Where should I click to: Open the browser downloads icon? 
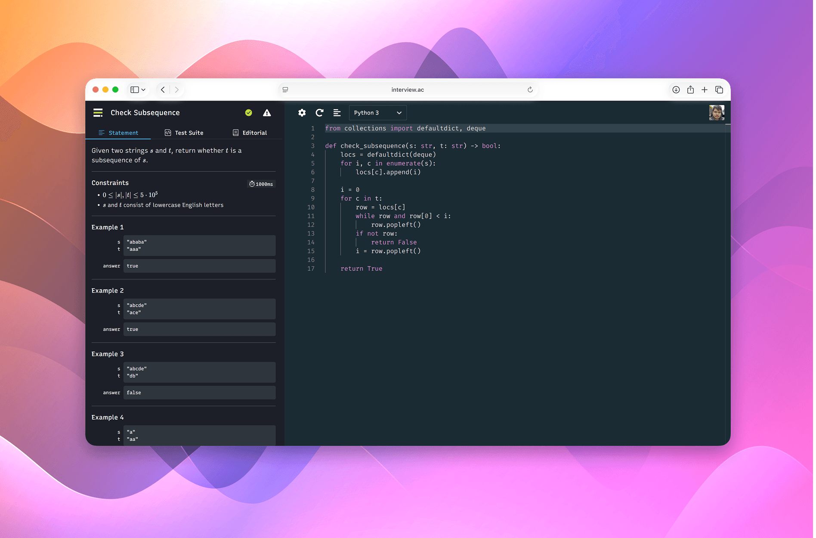[676, 90]
